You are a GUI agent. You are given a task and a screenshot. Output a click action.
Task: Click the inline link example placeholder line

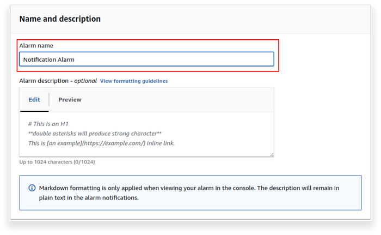[101, 143]
